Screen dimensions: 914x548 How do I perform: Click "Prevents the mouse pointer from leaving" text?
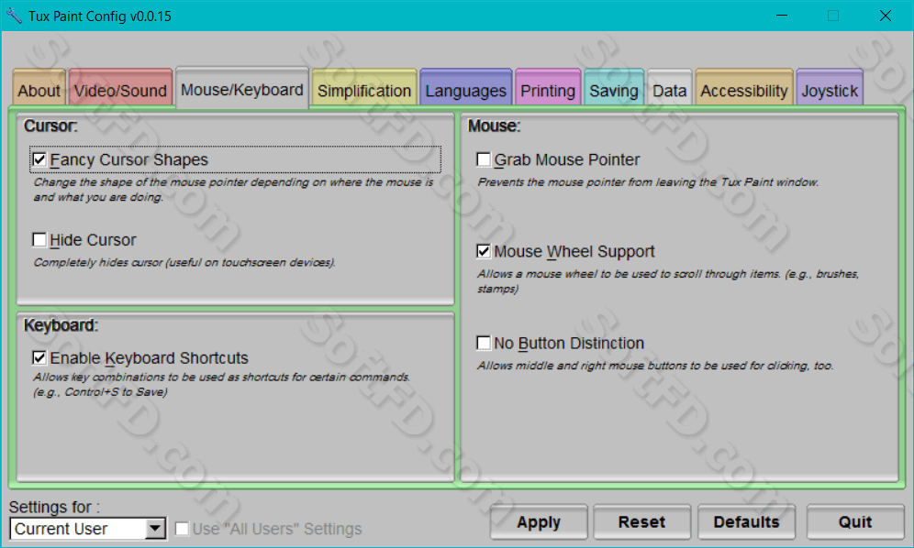point(648,182)
